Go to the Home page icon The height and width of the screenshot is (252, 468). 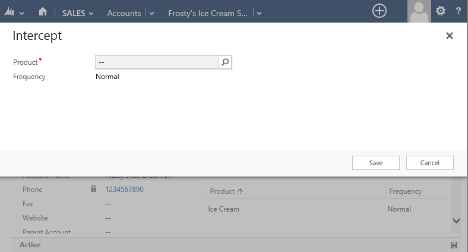coord(42,12)
